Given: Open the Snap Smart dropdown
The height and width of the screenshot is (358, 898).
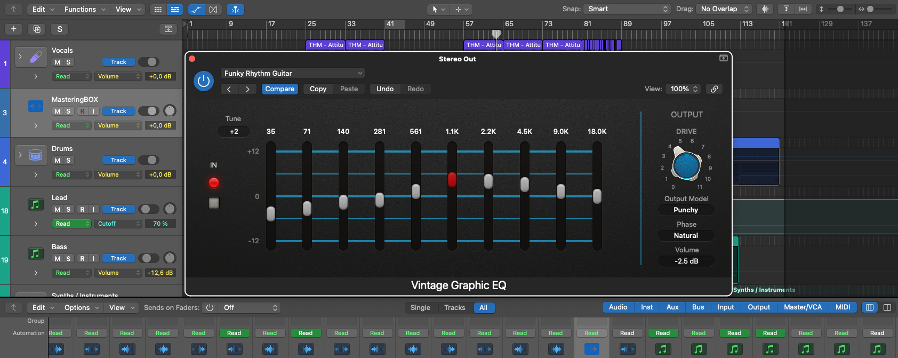Looking at the screenshot, I should pos(627,9).
